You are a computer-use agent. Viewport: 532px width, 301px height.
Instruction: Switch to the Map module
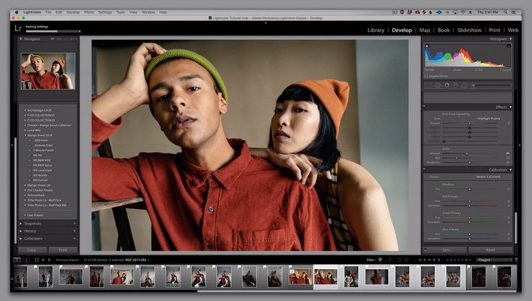(425, 30)
